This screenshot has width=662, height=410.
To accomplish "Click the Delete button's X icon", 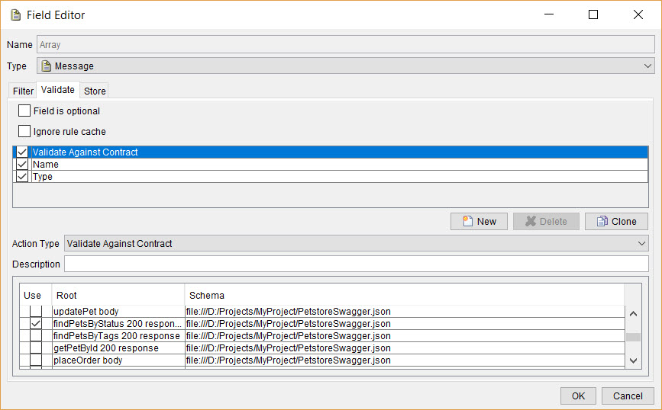I will click(530, 221).
